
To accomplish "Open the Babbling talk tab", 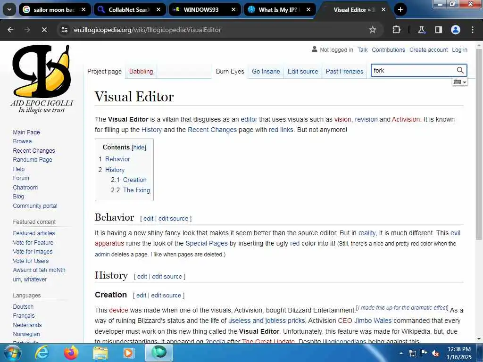I will point(141,72).
